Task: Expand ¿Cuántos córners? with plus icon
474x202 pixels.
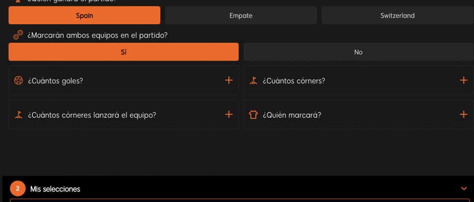Action: 463,80
